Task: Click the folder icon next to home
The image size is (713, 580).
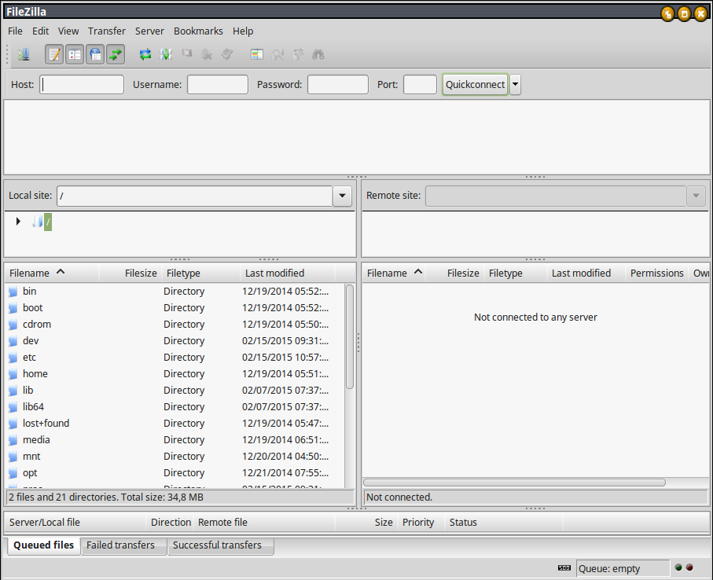Action: 13,374
